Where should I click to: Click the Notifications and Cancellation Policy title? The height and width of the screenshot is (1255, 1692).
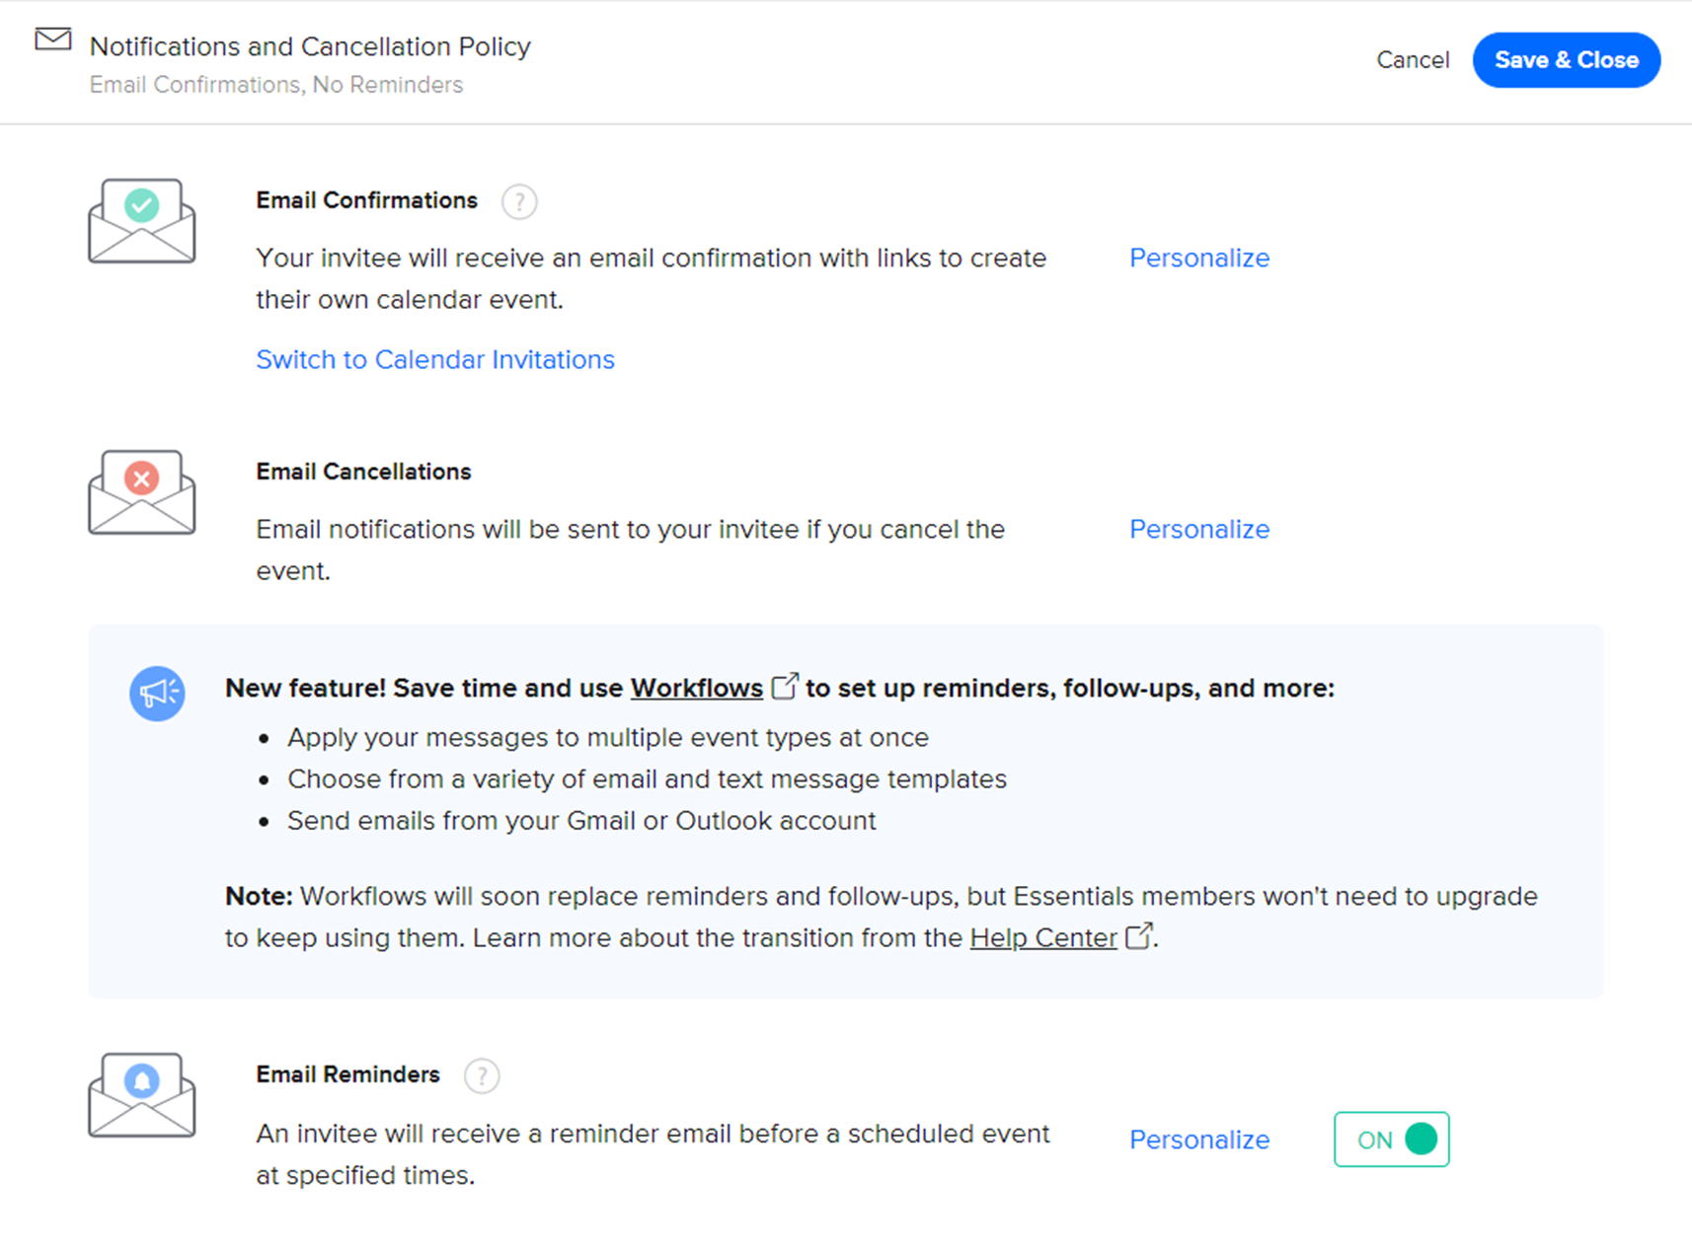(310, 46)
